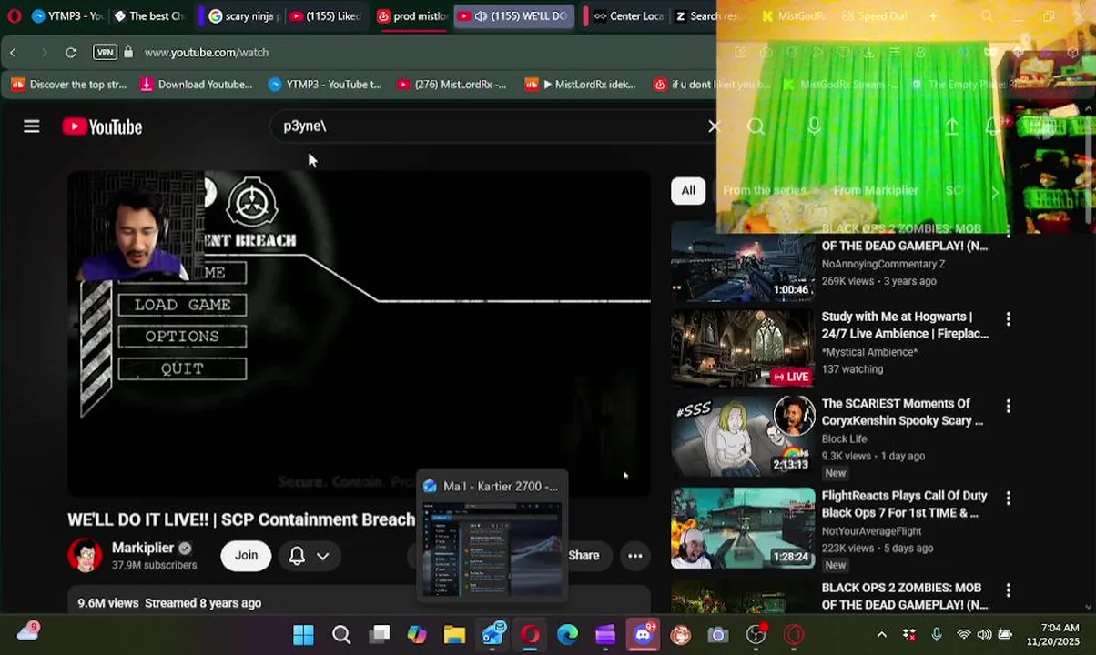1096x655 pixels.
Task: Click the YouTube search magnifier button
Action: click(756, 126)
